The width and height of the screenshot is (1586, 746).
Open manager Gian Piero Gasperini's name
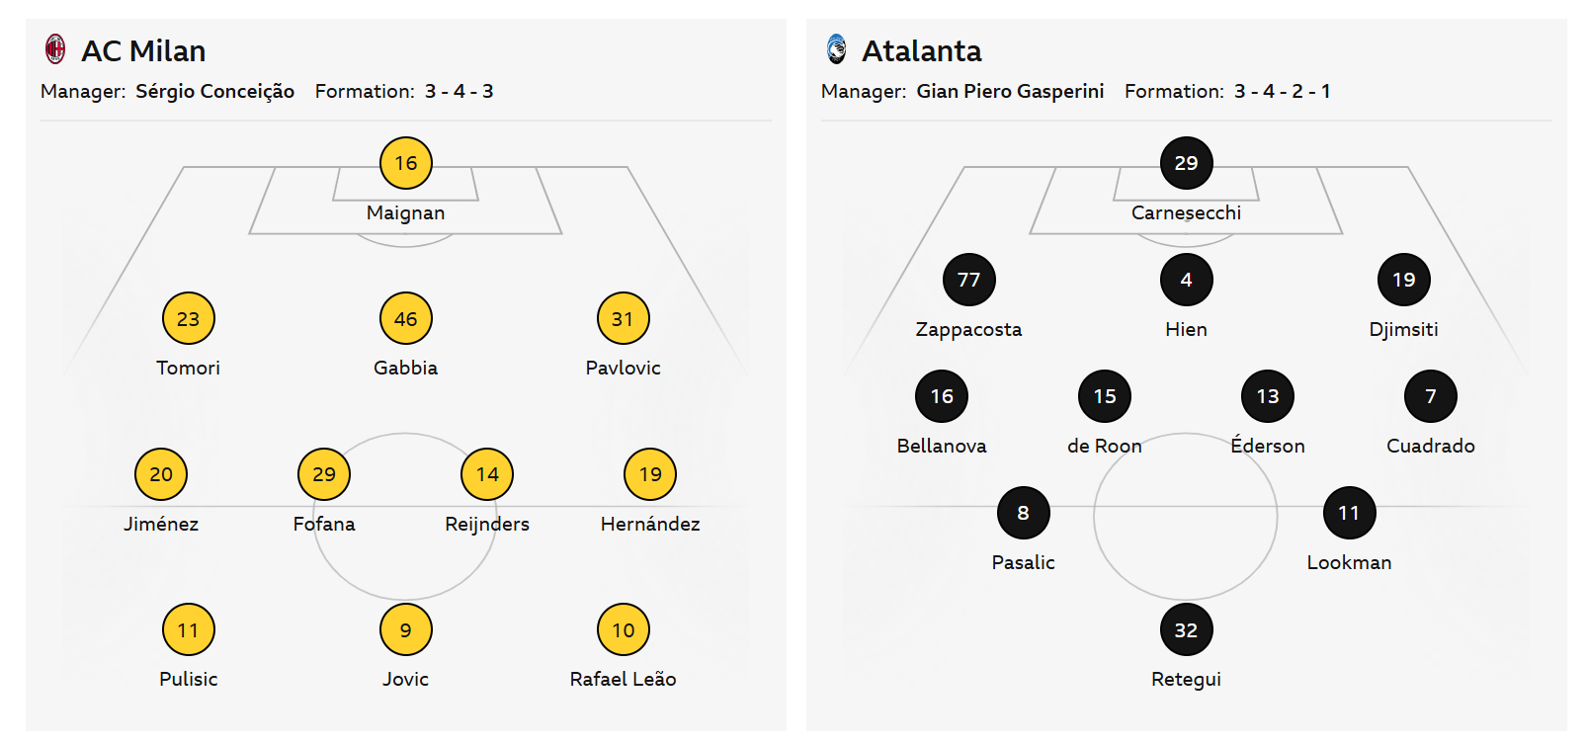coord(1010,91)
